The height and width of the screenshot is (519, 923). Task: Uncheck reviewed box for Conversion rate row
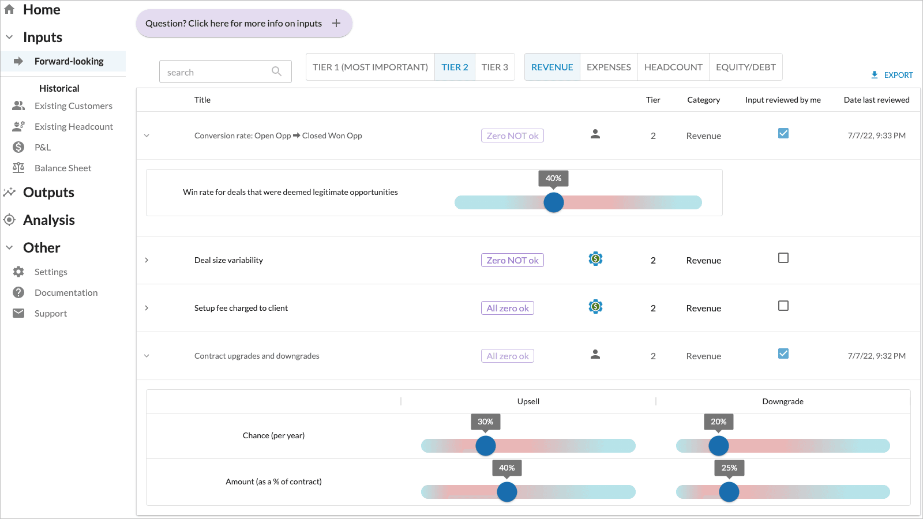(783, 133)
